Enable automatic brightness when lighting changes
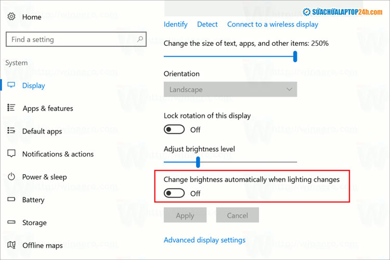Viewport: 390px width, 260px height. point(175,193)
